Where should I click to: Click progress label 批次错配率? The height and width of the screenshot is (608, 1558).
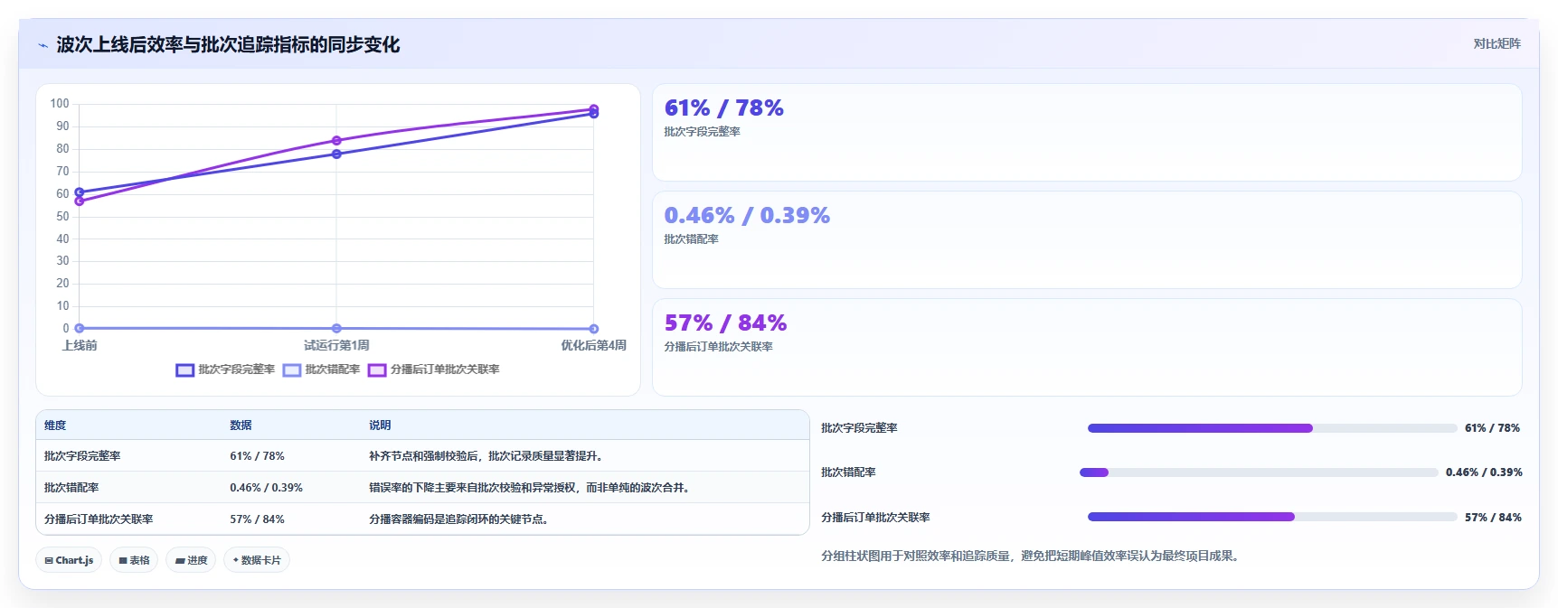tap(848, 472)
